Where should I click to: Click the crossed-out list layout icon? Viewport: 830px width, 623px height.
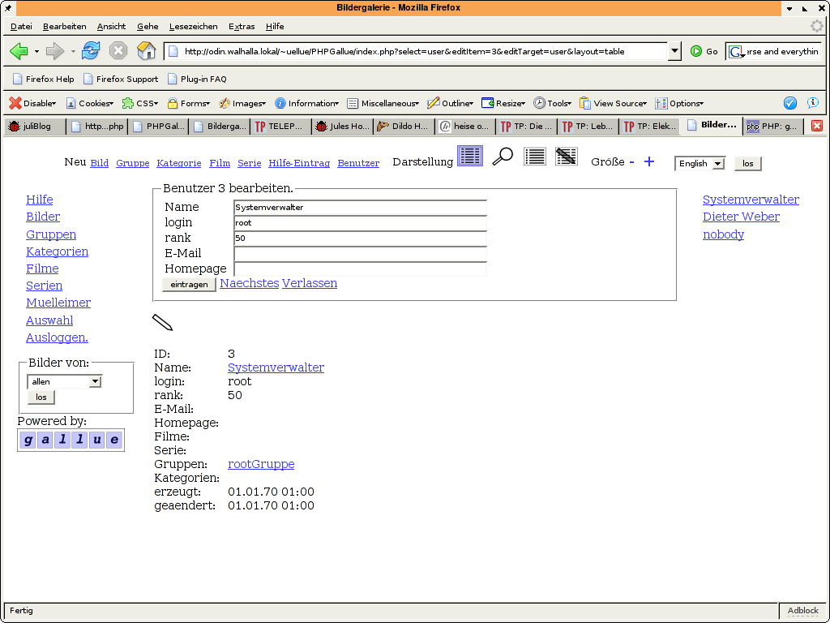click(566, 157)
